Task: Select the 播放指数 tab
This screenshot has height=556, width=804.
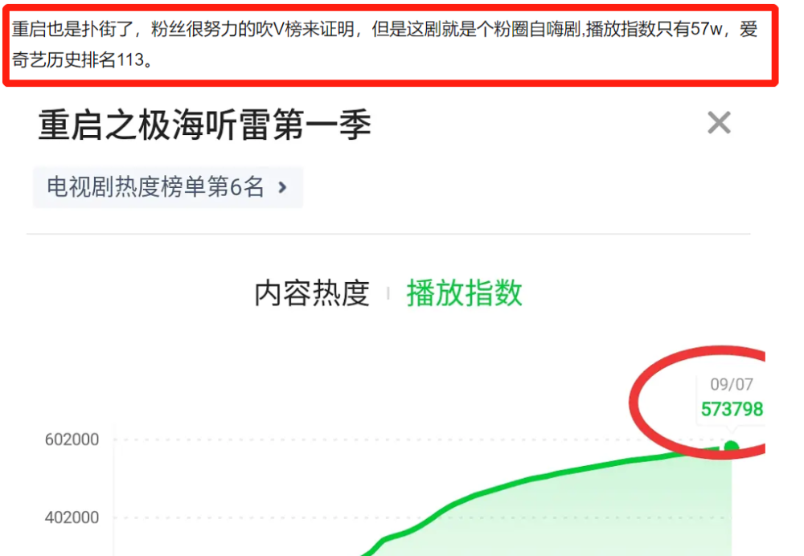Action: tap(464, 293)
